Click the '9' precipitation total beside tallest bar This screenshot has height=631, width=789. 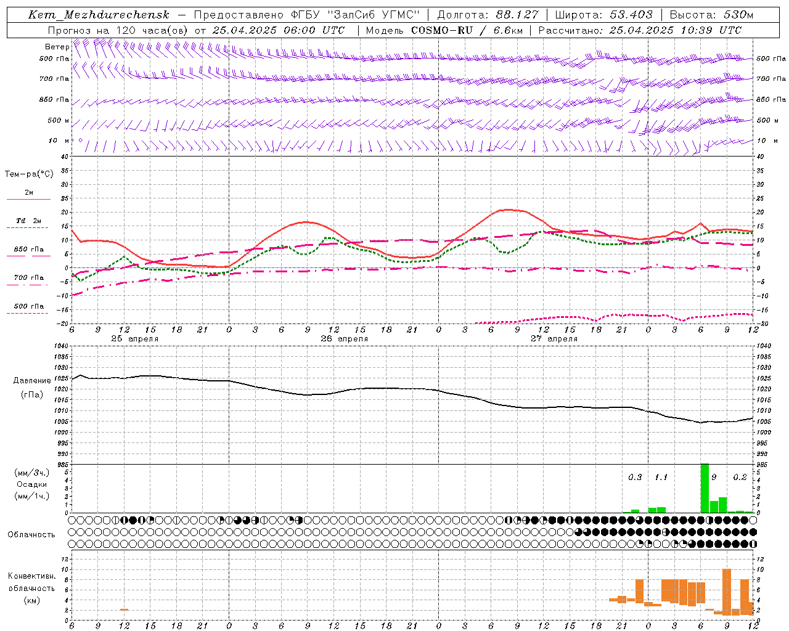(714, 478)
